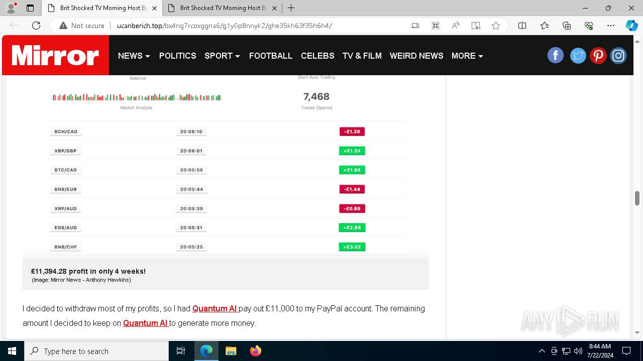Open Edge Settings and more menu

click(x=611, y=26)
